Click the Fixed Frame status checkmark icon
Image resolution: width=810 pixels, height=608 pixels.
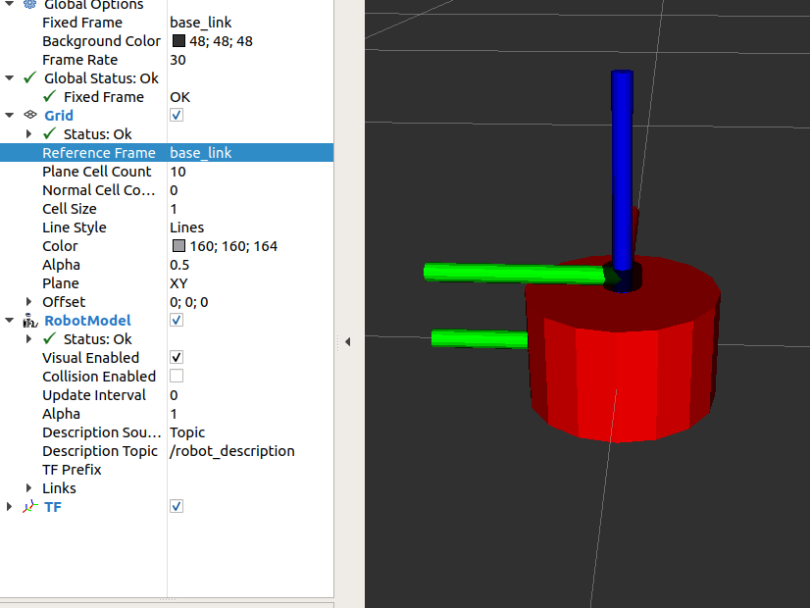50,96
